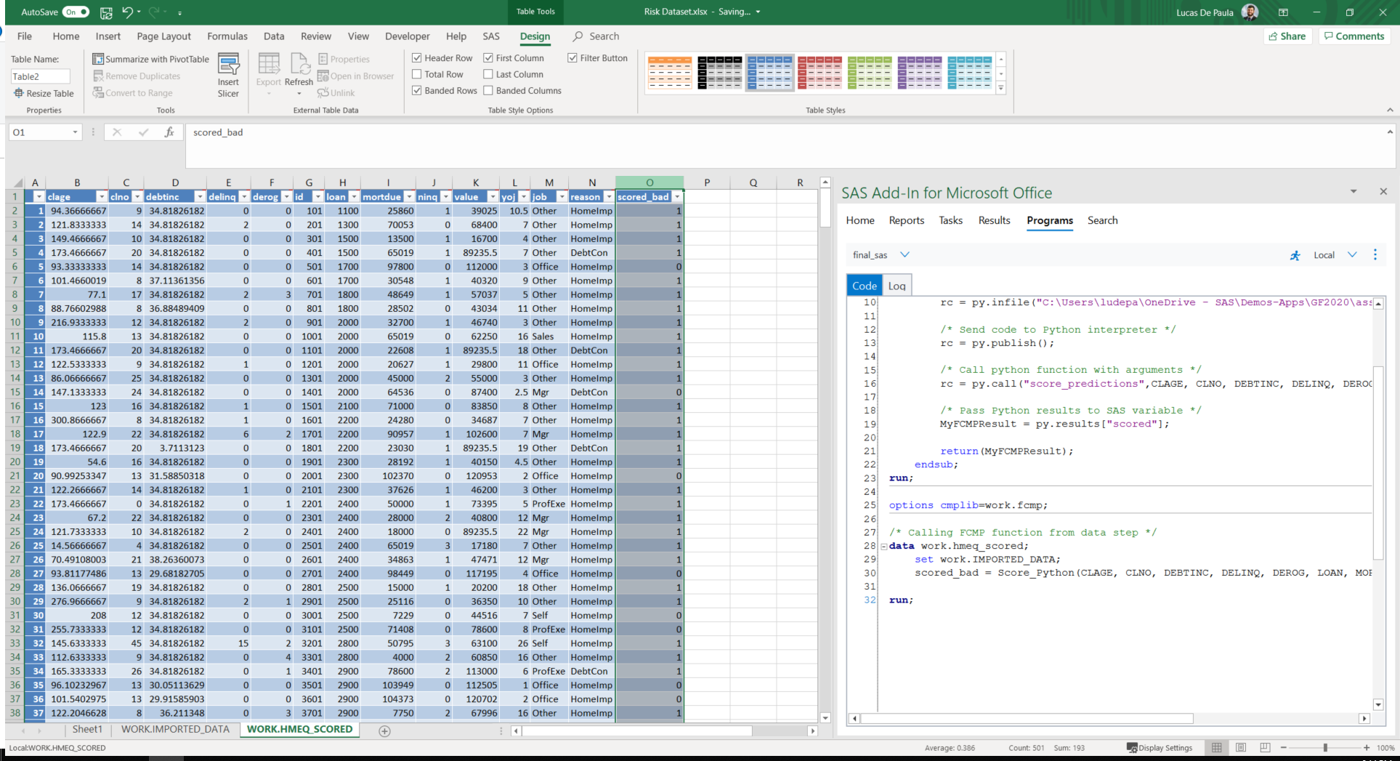Uncheck the Header Row checkbox
1400x761 pixels.
[x=417, y=58]
